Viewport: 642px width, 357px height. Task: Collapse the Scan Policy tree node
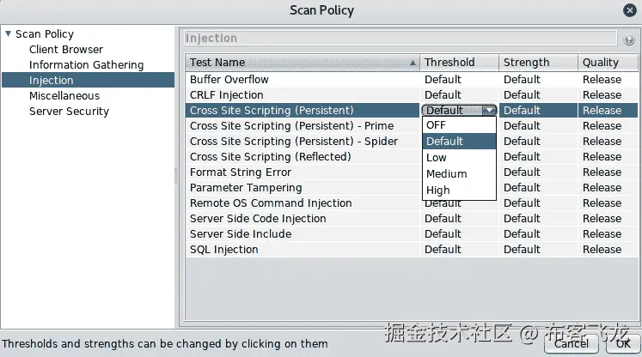8,34
